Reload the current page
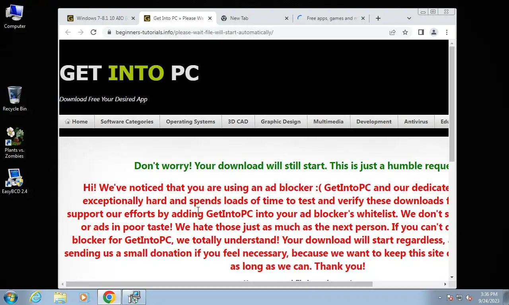 click(x=93, y=32)
